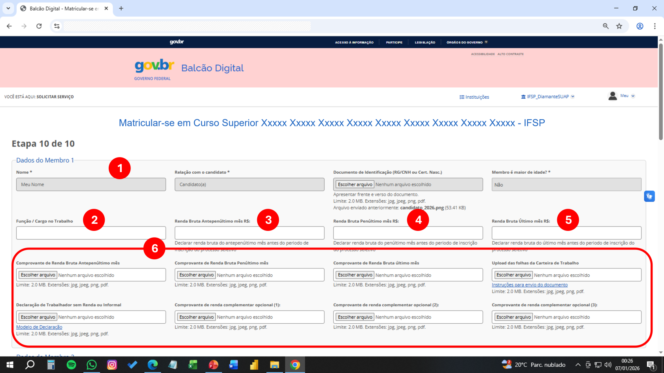Reload the page with refresh icon
The width and height of the screenshot is (664, 373).
point(39,26)
